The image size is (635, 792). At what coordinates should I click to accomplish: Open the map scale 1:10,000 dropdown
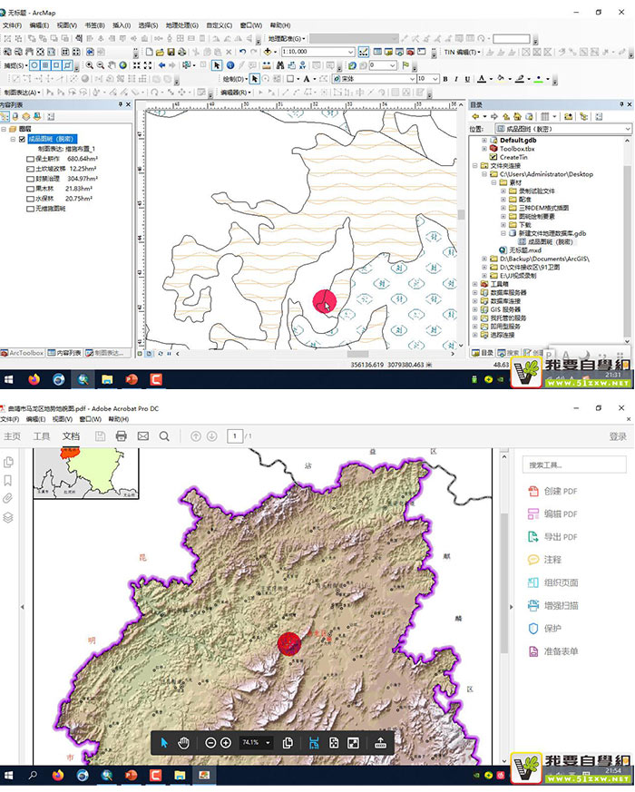(350, 52)
